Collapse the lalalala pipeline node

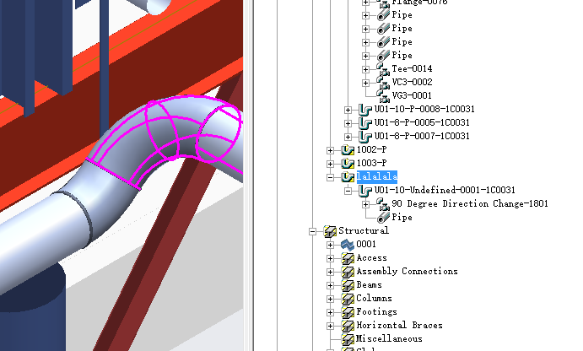330,177
